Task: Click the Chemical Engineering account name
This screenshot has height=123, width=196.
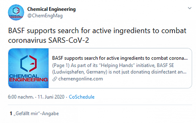Action: (51, 9)
